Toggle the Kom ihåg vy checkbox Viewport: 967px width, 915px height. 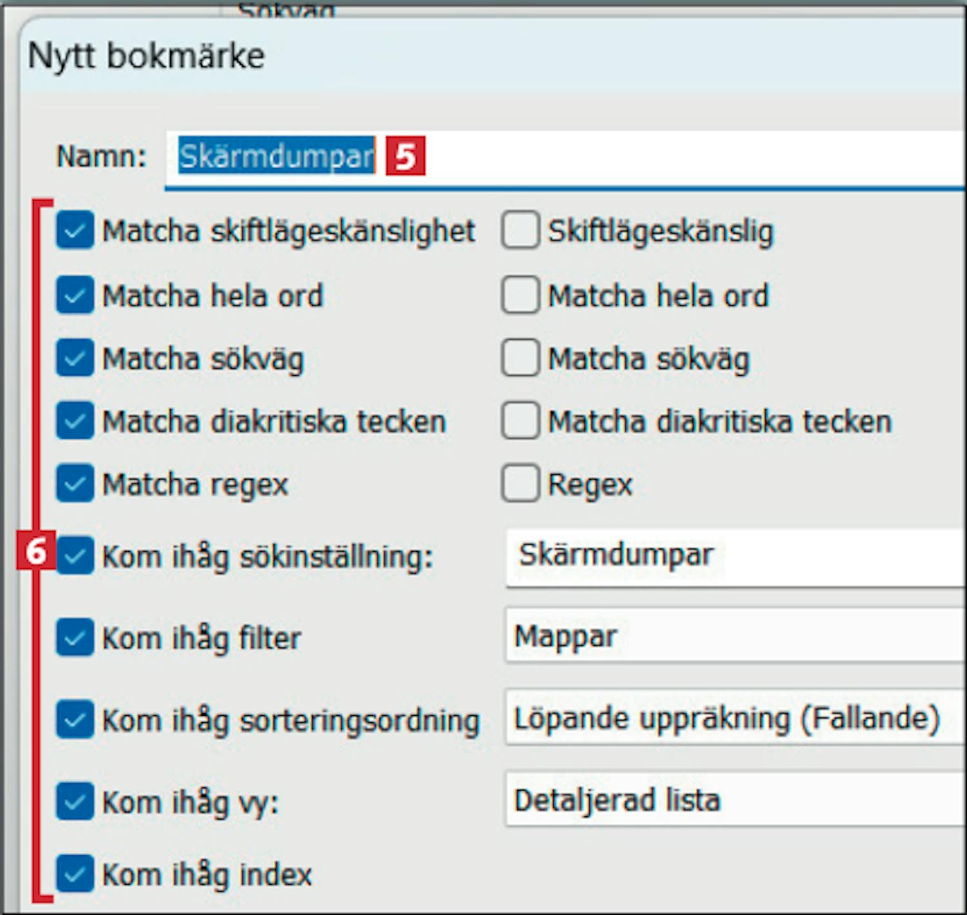75,802
